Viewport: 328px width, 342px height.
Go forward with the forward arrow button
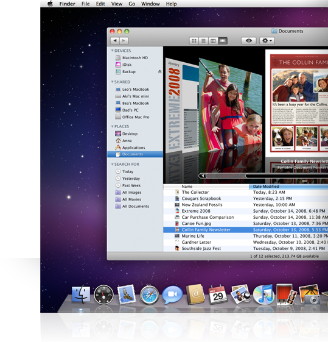point(124,41)
